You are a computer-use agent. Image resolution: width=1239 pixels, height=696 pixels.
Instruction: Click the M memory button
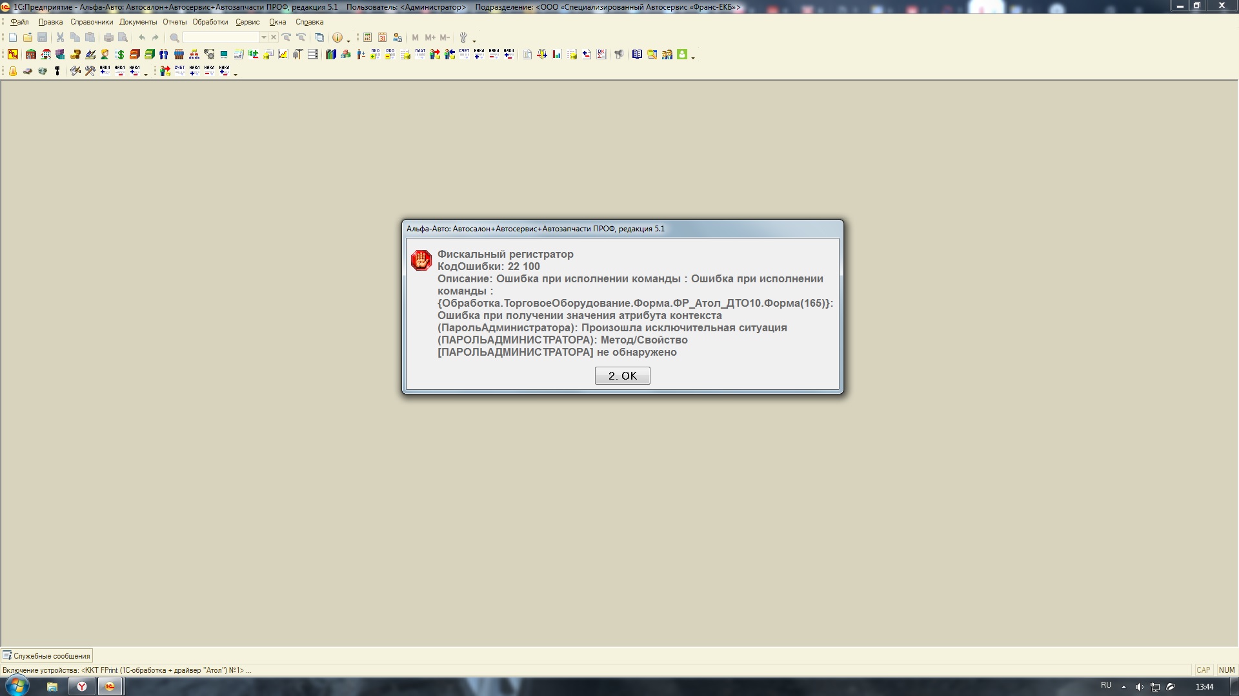(x=415, y=37)
